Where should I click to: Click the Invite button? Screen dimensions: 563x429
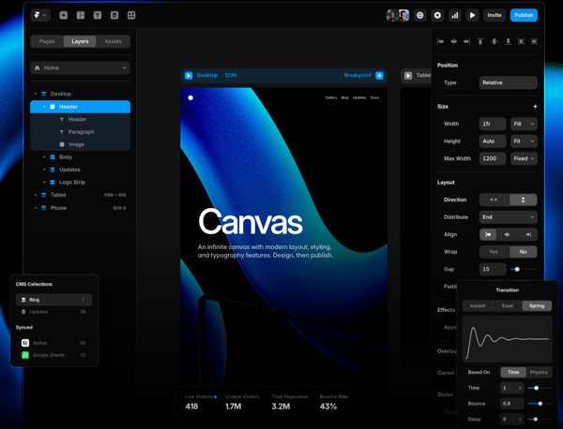click(x=495, y=15)
